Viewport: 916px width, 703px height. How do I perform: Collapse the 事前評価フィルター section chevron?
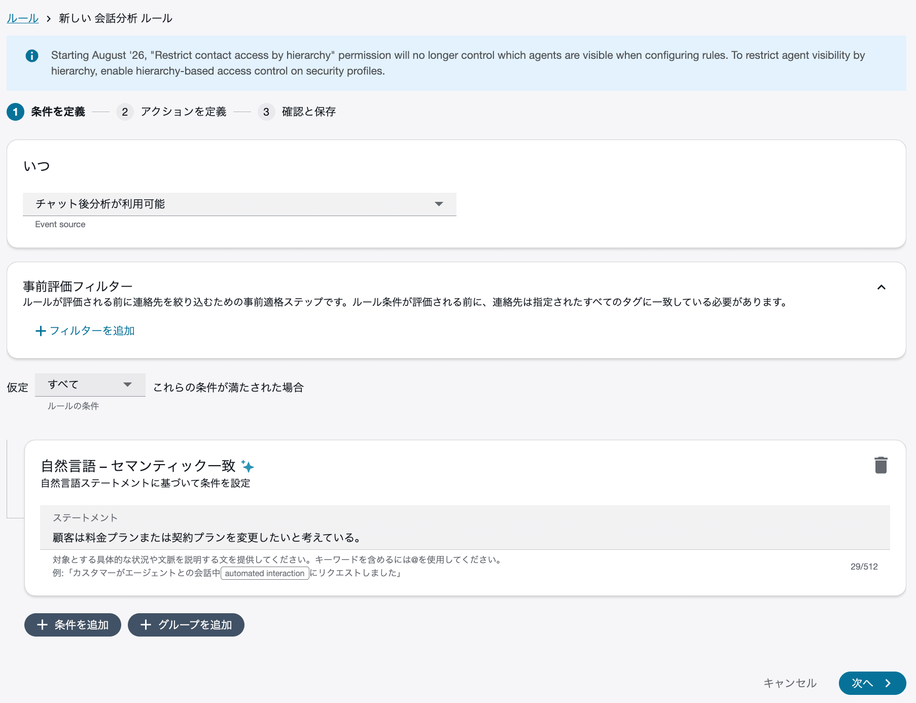pyautogui.click(x=882, y=287)
